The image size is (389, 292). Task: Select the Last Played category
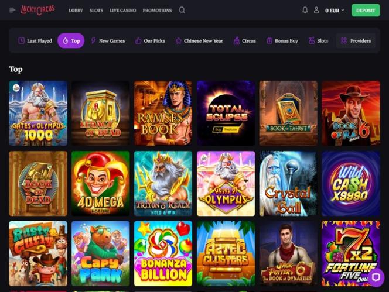click(35, 40)
